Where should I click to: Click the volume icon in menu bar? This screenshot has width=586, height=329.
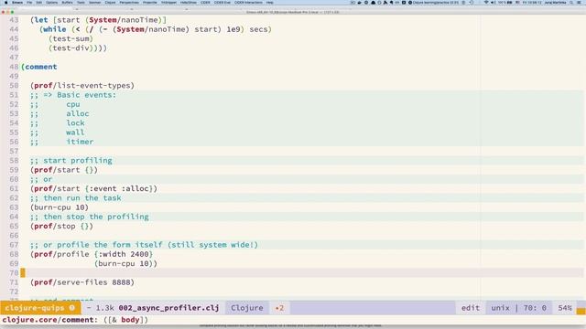point(493,2)
